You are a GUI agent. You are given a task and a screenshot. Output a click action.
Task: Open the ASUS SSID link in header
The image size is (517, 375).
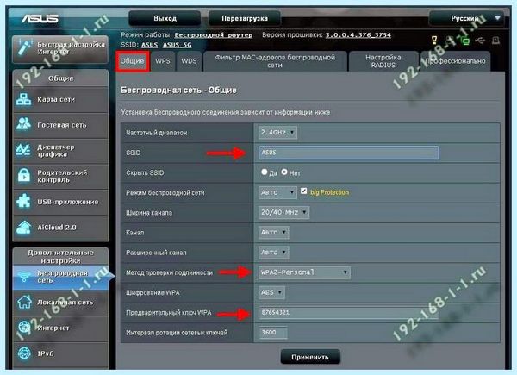(x=149, y=45)
